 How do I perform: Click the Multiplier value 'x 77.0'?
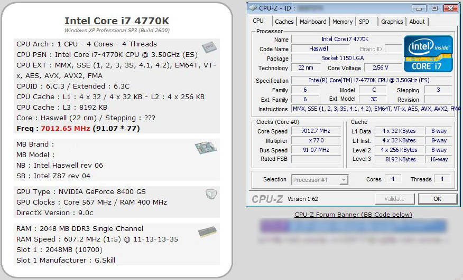[x=316, y=141]
